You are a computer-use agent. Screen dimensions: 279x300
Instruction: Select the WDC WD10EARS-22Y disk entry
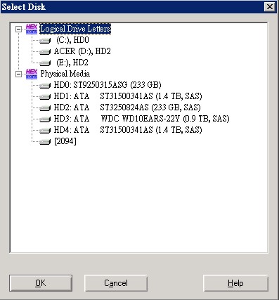141,119
